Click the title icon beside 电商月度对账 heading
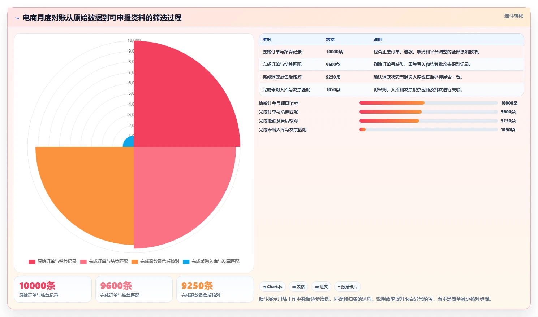 click(17, 18)
